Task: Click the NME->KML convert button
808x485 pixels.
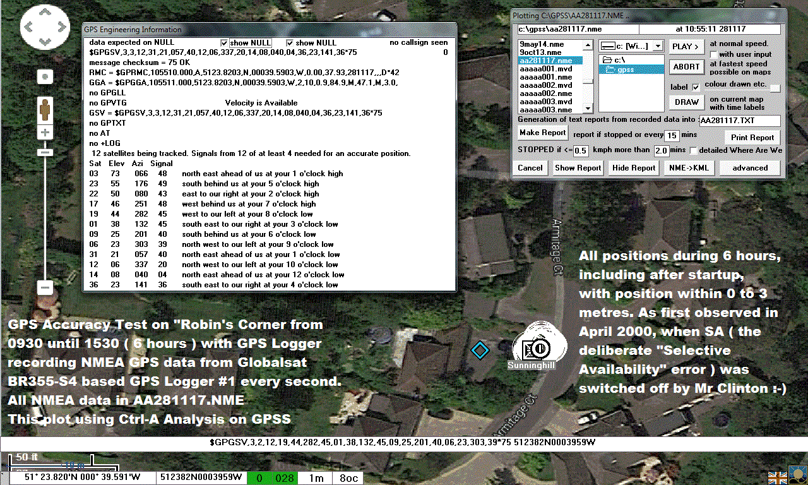Action: coord(688,168)
